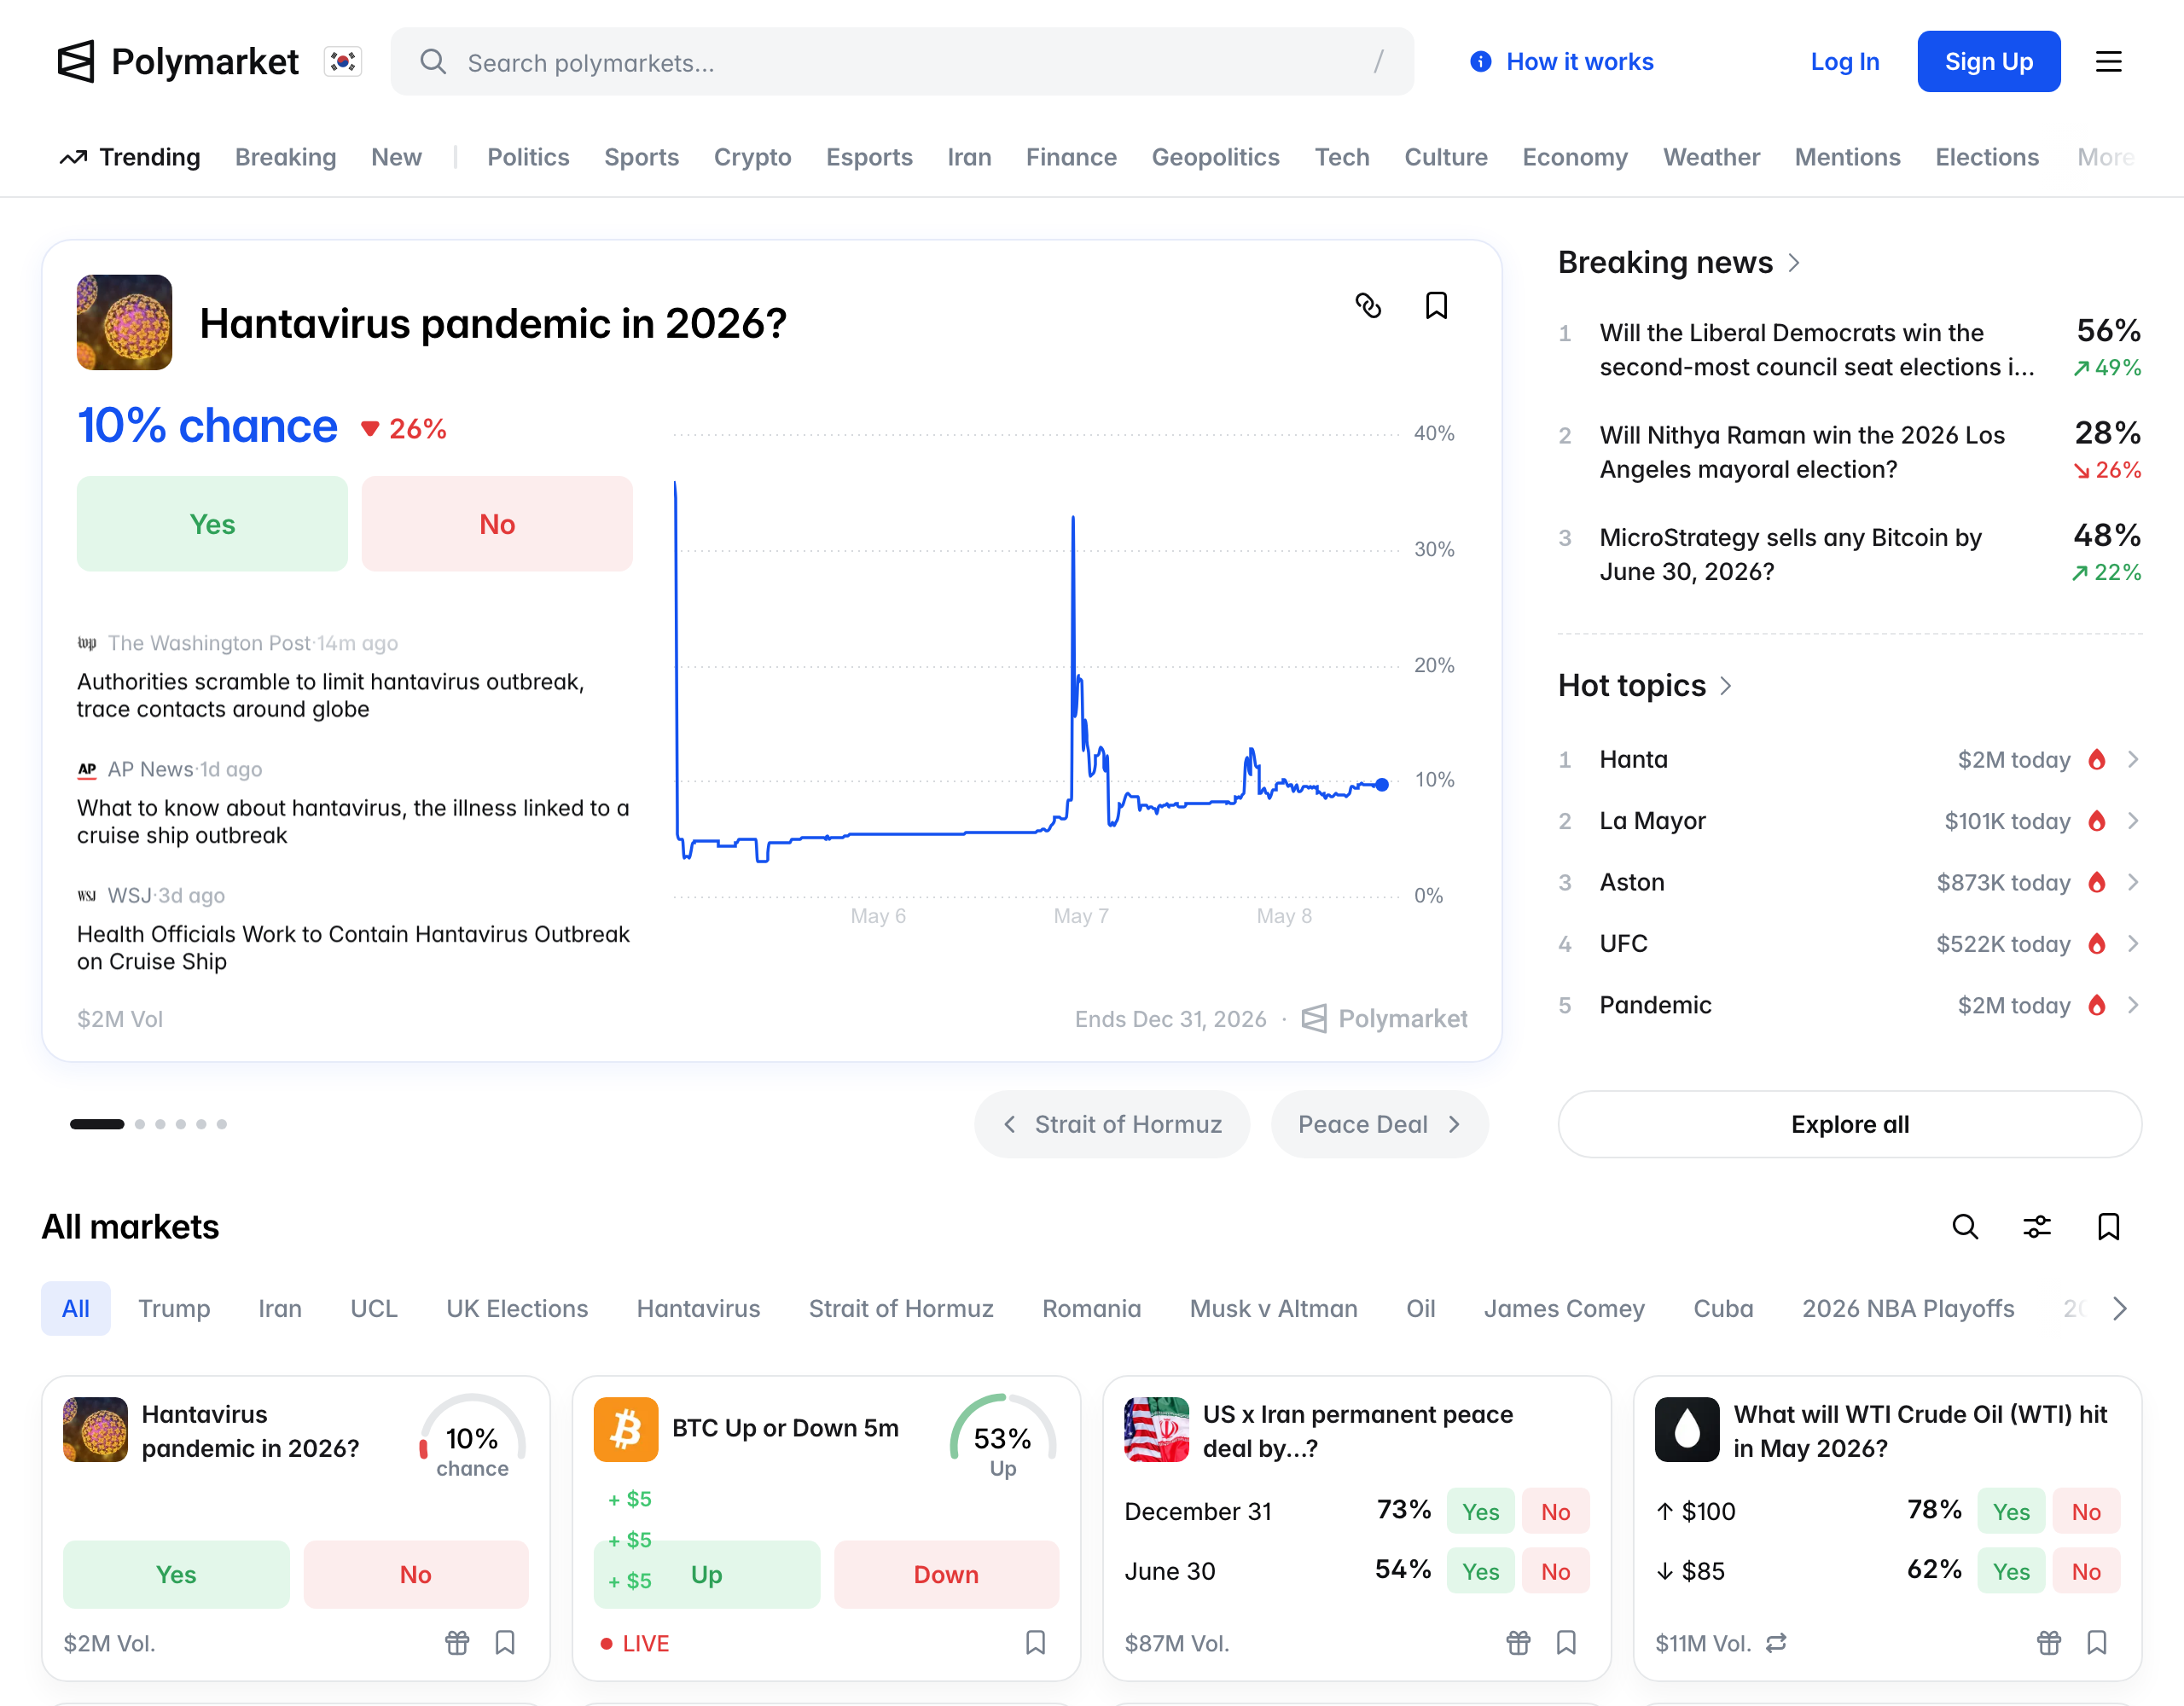Click the US-Iran flags thumbnail icon
The image size is (2184, 1706).
point(1156,1429)
